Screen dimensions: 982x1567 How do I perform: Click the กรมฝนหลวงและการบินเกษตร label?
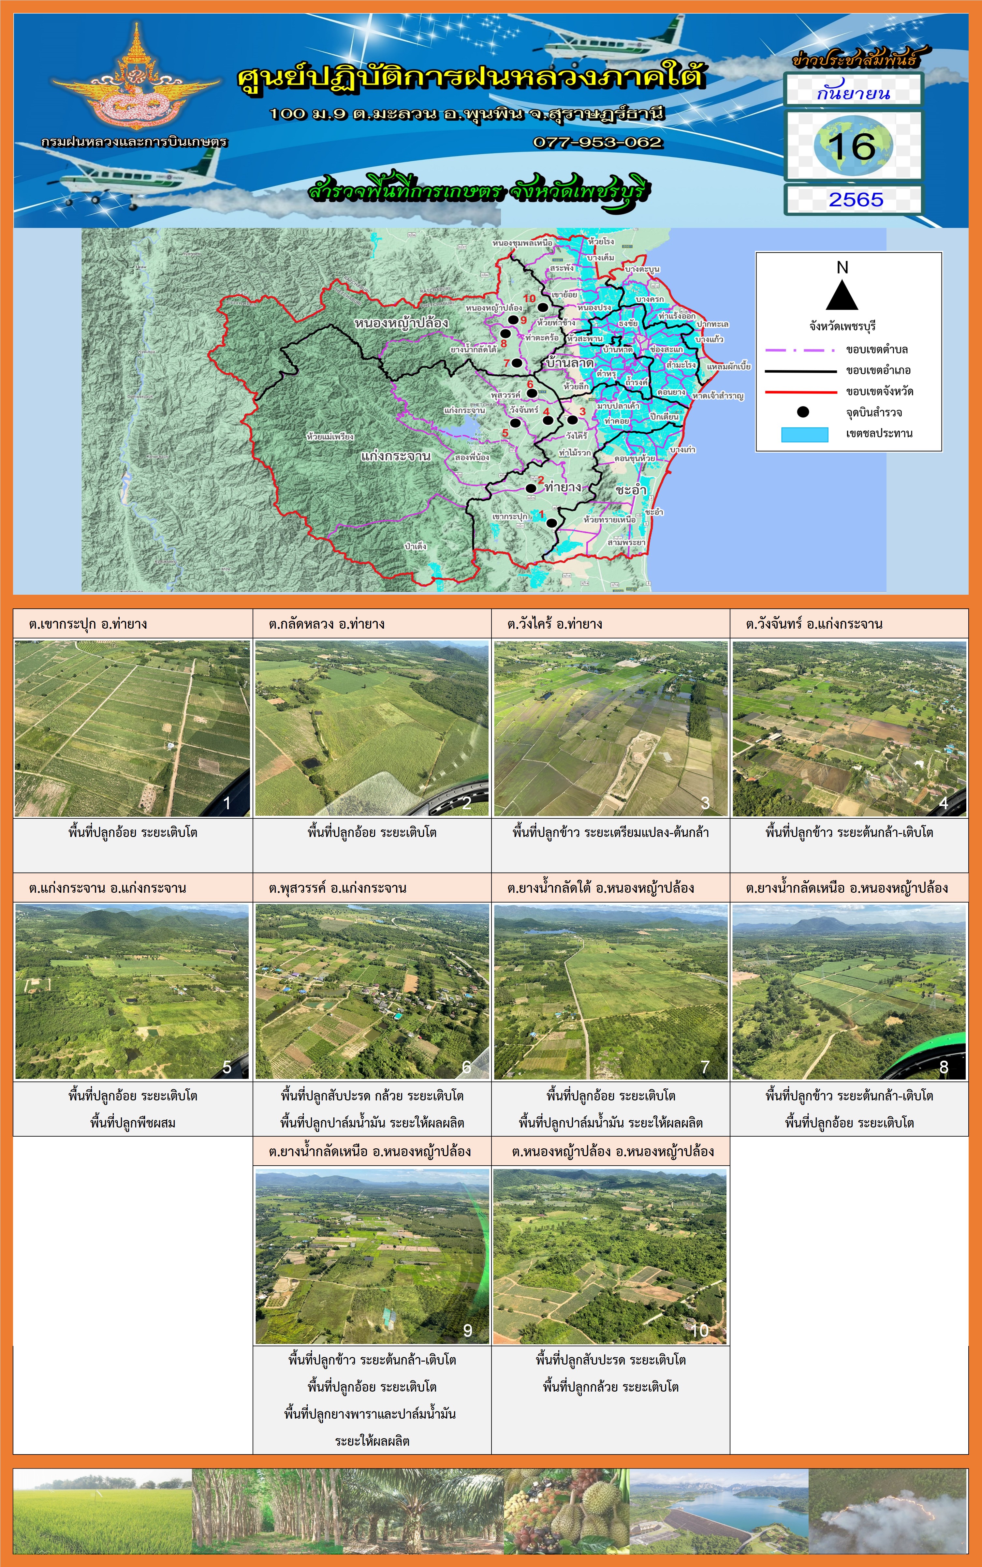pos(134,142)
